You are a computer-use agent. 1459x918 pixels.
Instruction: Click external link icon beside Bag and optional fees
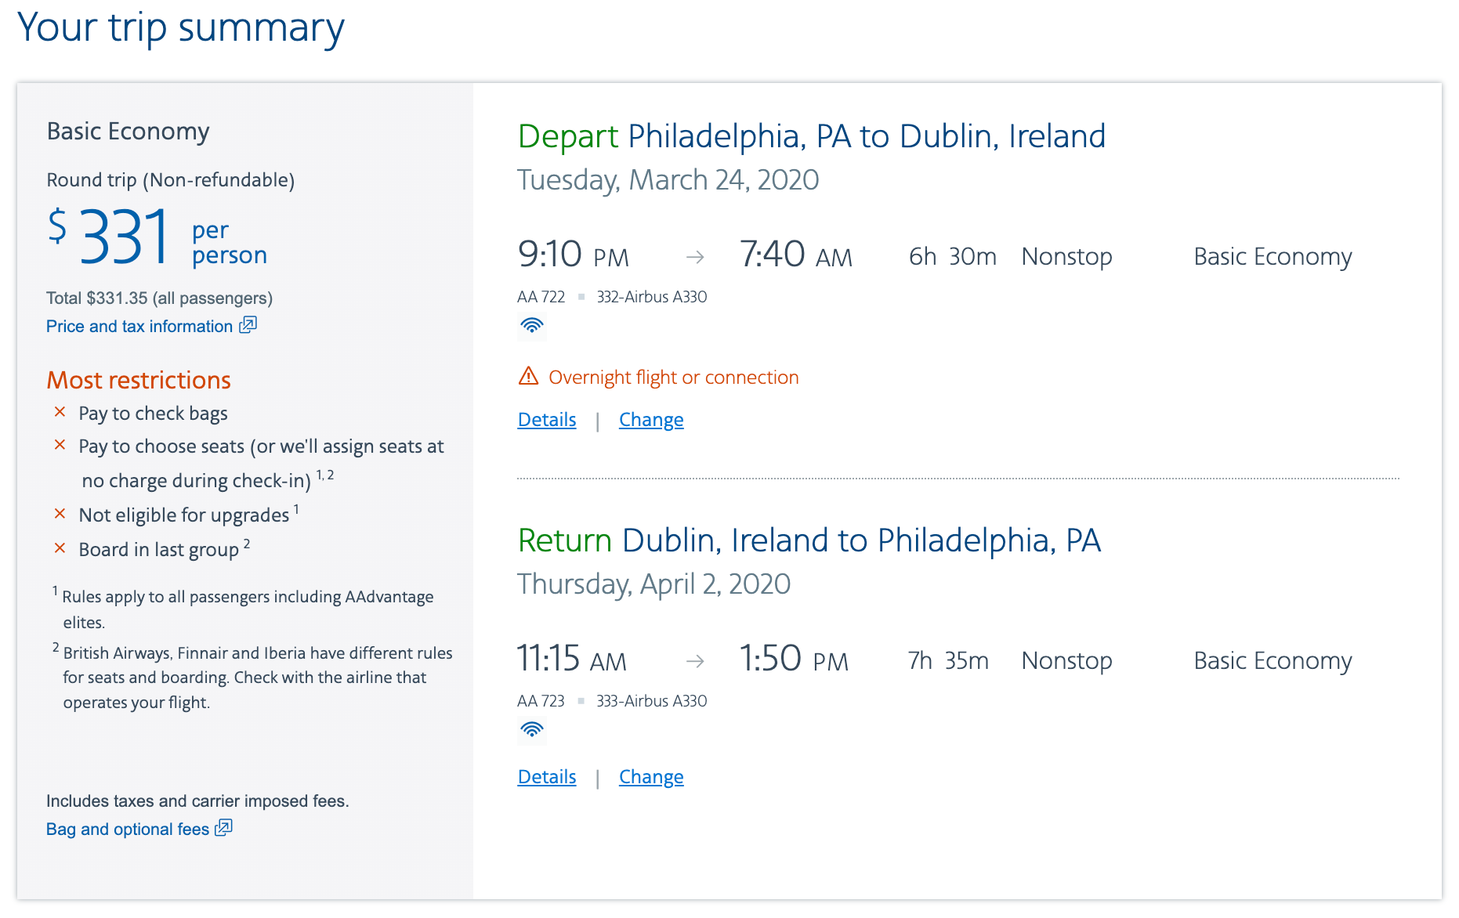223,828
